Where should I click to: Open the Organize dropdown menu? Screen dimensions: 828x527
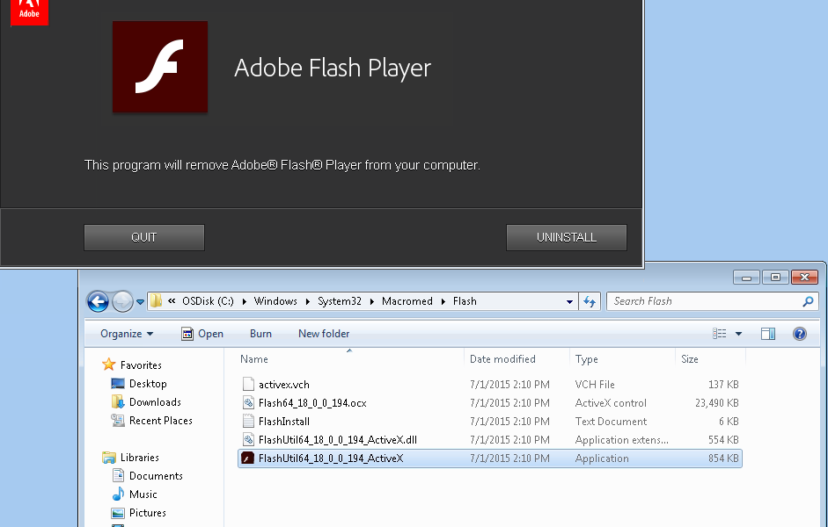pyautogui.click(x=125, y=333)
